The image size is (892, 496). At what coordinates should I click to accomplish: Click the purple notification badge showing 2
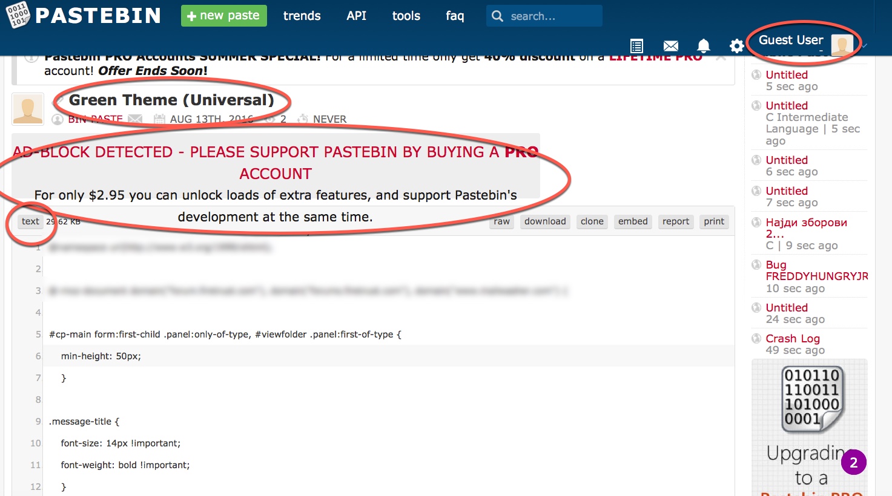point(854,463)
